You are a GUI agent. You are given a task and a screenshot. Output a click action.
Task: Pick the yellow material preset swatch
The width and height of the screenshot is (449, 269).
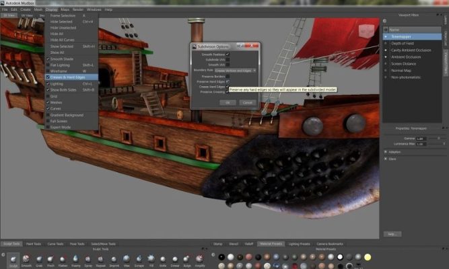pos(368,257)
